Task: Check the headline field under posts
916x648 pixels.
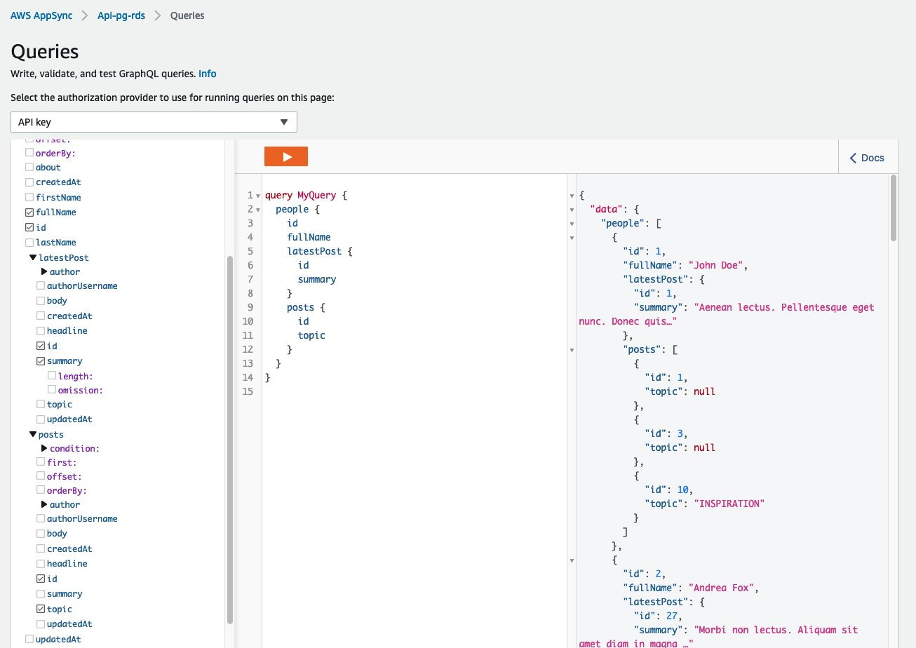Action: [41, 563]
